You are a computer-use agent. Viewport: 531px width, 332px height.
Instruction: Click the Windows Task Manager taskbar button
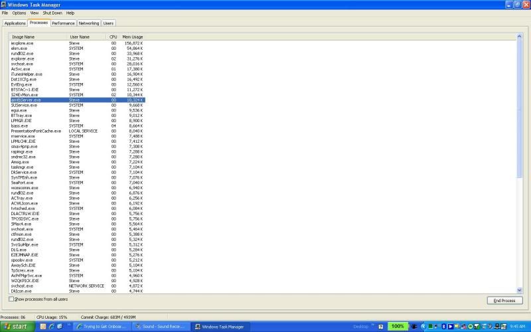(221, 327)
